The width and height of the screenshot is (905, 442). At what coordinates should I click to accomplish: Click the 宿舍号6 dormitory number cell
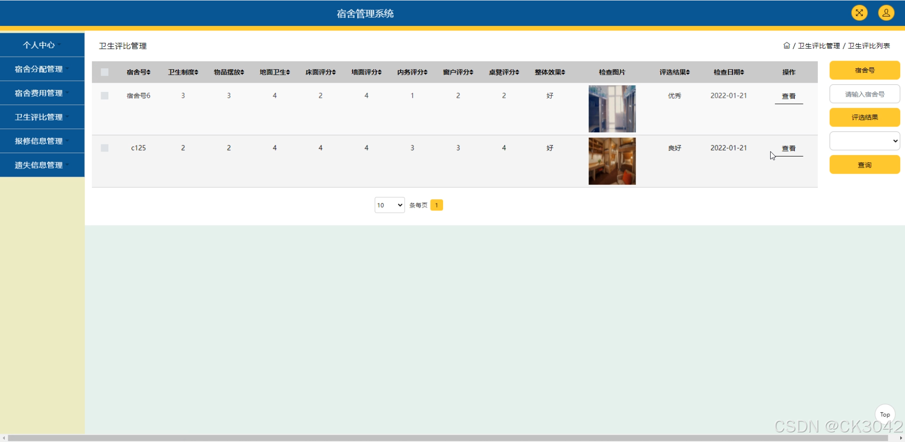[139, 96]
